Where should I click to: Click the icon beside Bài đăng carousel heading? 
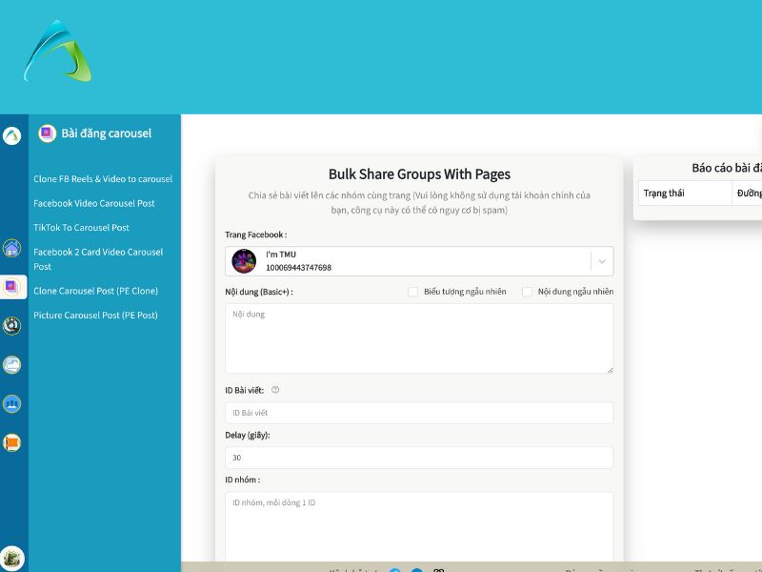pyautogui.click(x=47, y=133)
